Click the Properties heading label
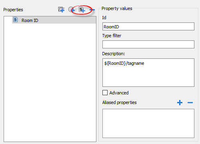Viewport: 200px width, 144px height. click(13, 10)
